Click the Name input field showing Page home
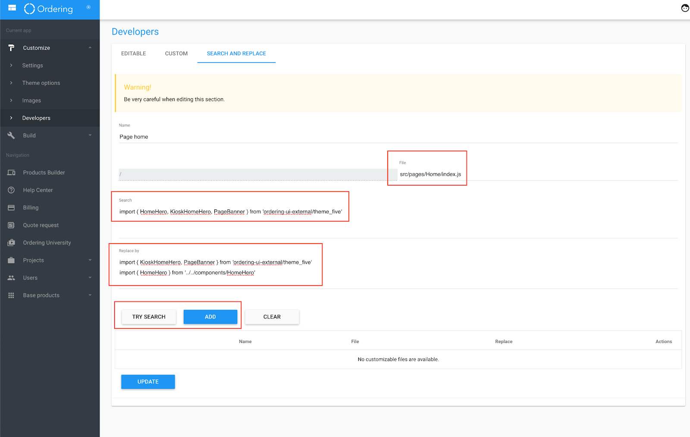690x437 pixels. (x=398, y=137)
